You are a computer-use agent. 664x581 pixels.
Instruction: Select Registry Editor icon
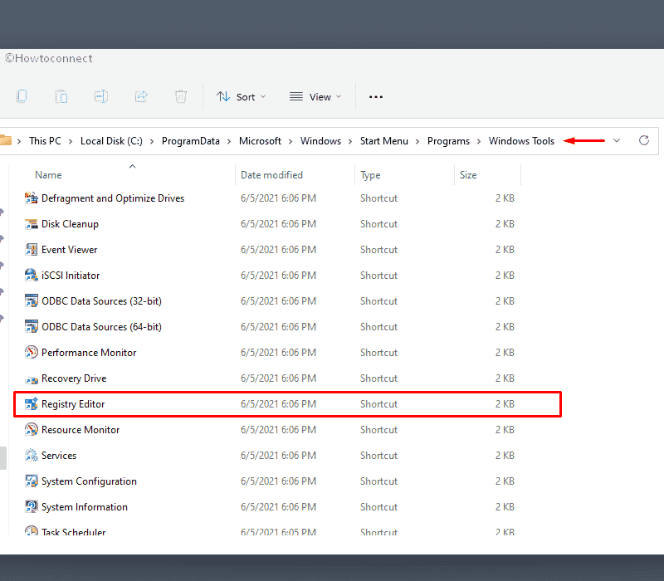pyautogui.click(x=31, y=404)
